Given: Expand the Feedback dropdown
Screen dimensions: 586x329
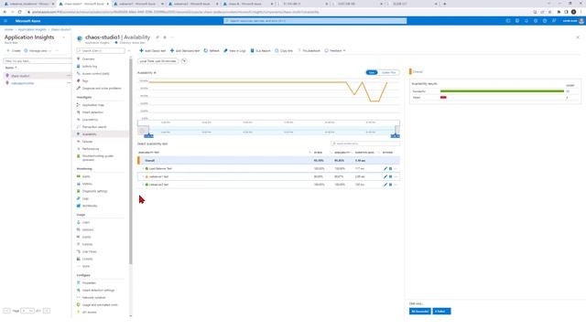Looking at the screenshot, I should [x=335, y=51].
